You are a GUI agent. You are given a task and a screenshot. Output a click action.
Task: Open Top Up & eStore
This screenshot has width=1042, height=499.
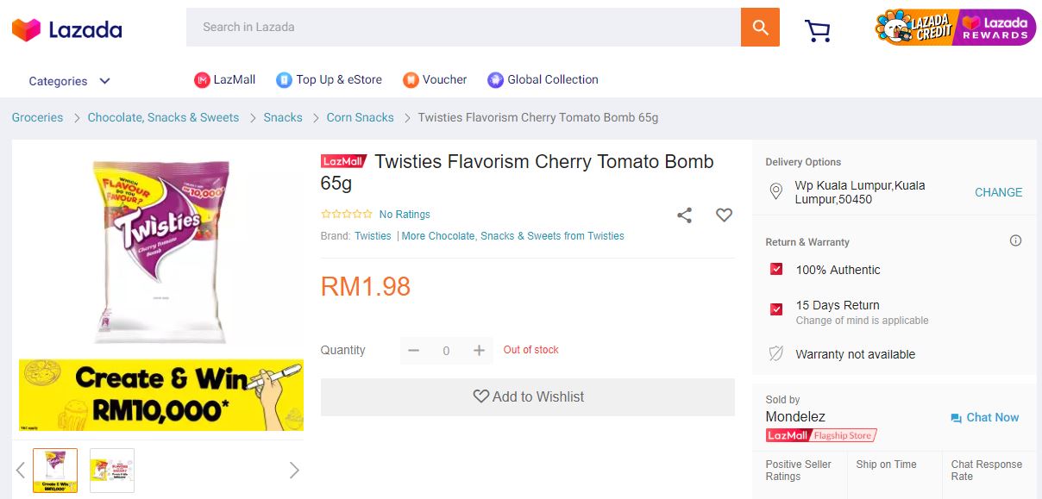[329, 79]
